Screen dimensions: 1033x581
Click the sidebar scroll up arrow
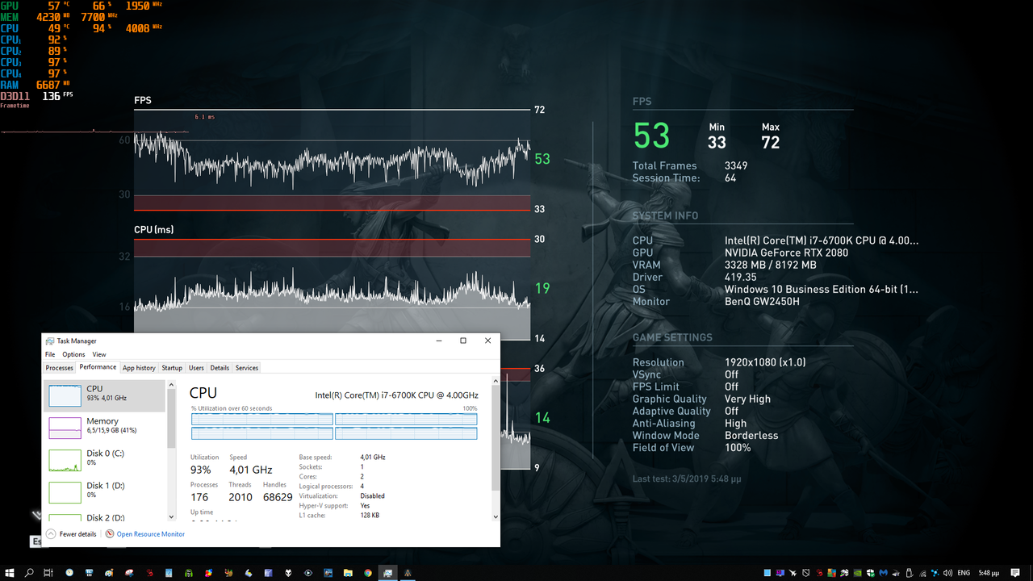click(x=171, y=386)
